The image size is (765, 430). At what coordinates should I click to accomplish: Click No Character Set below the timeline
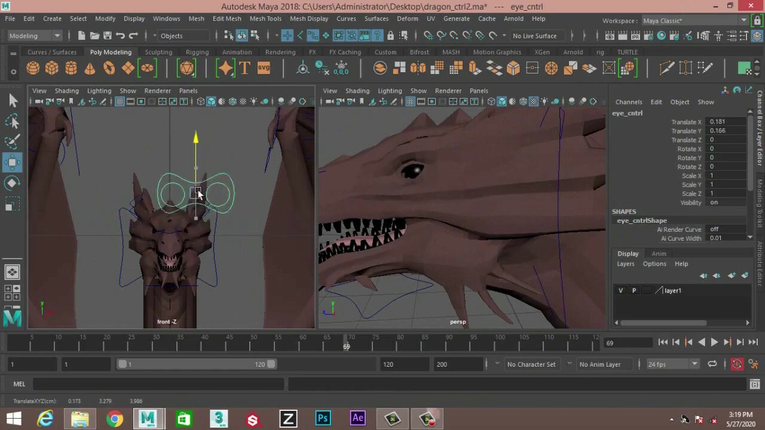[x=531, y=364]
